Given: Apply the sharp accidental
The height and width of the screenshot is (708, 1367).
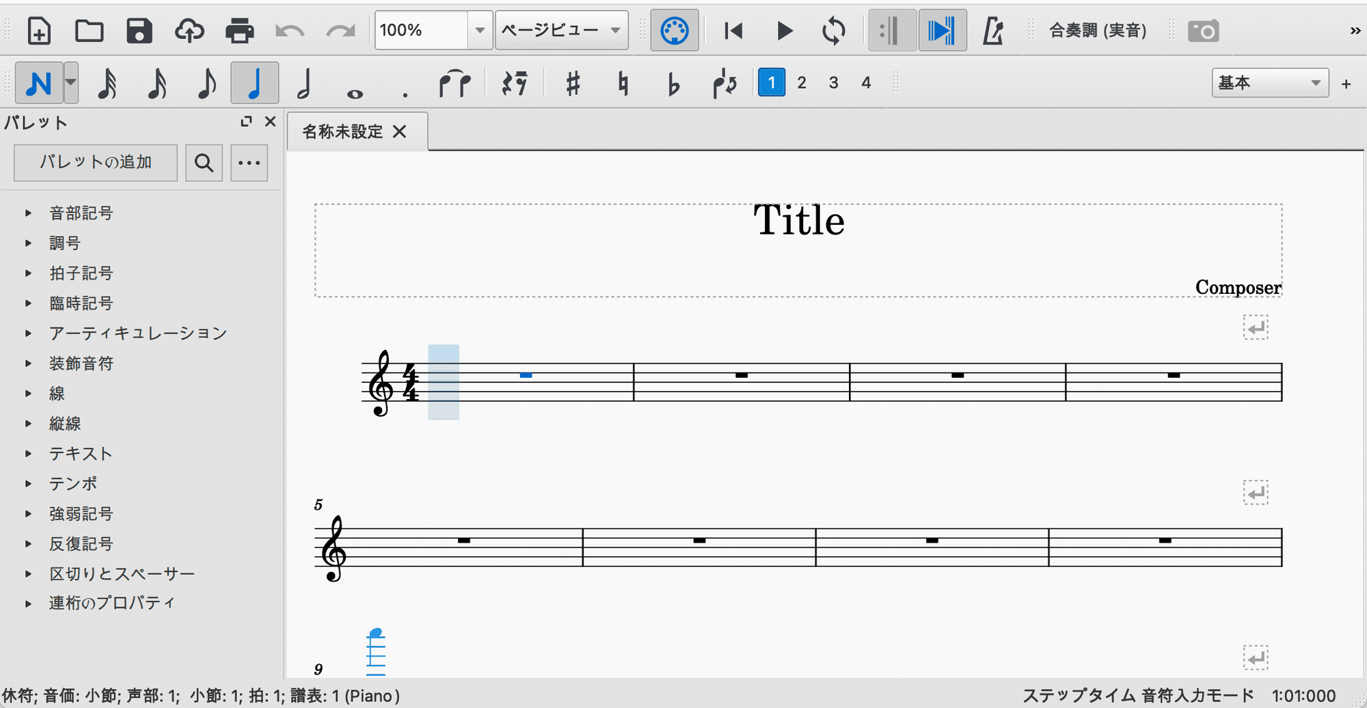Looking at the screenshot, I should [573, 83].
